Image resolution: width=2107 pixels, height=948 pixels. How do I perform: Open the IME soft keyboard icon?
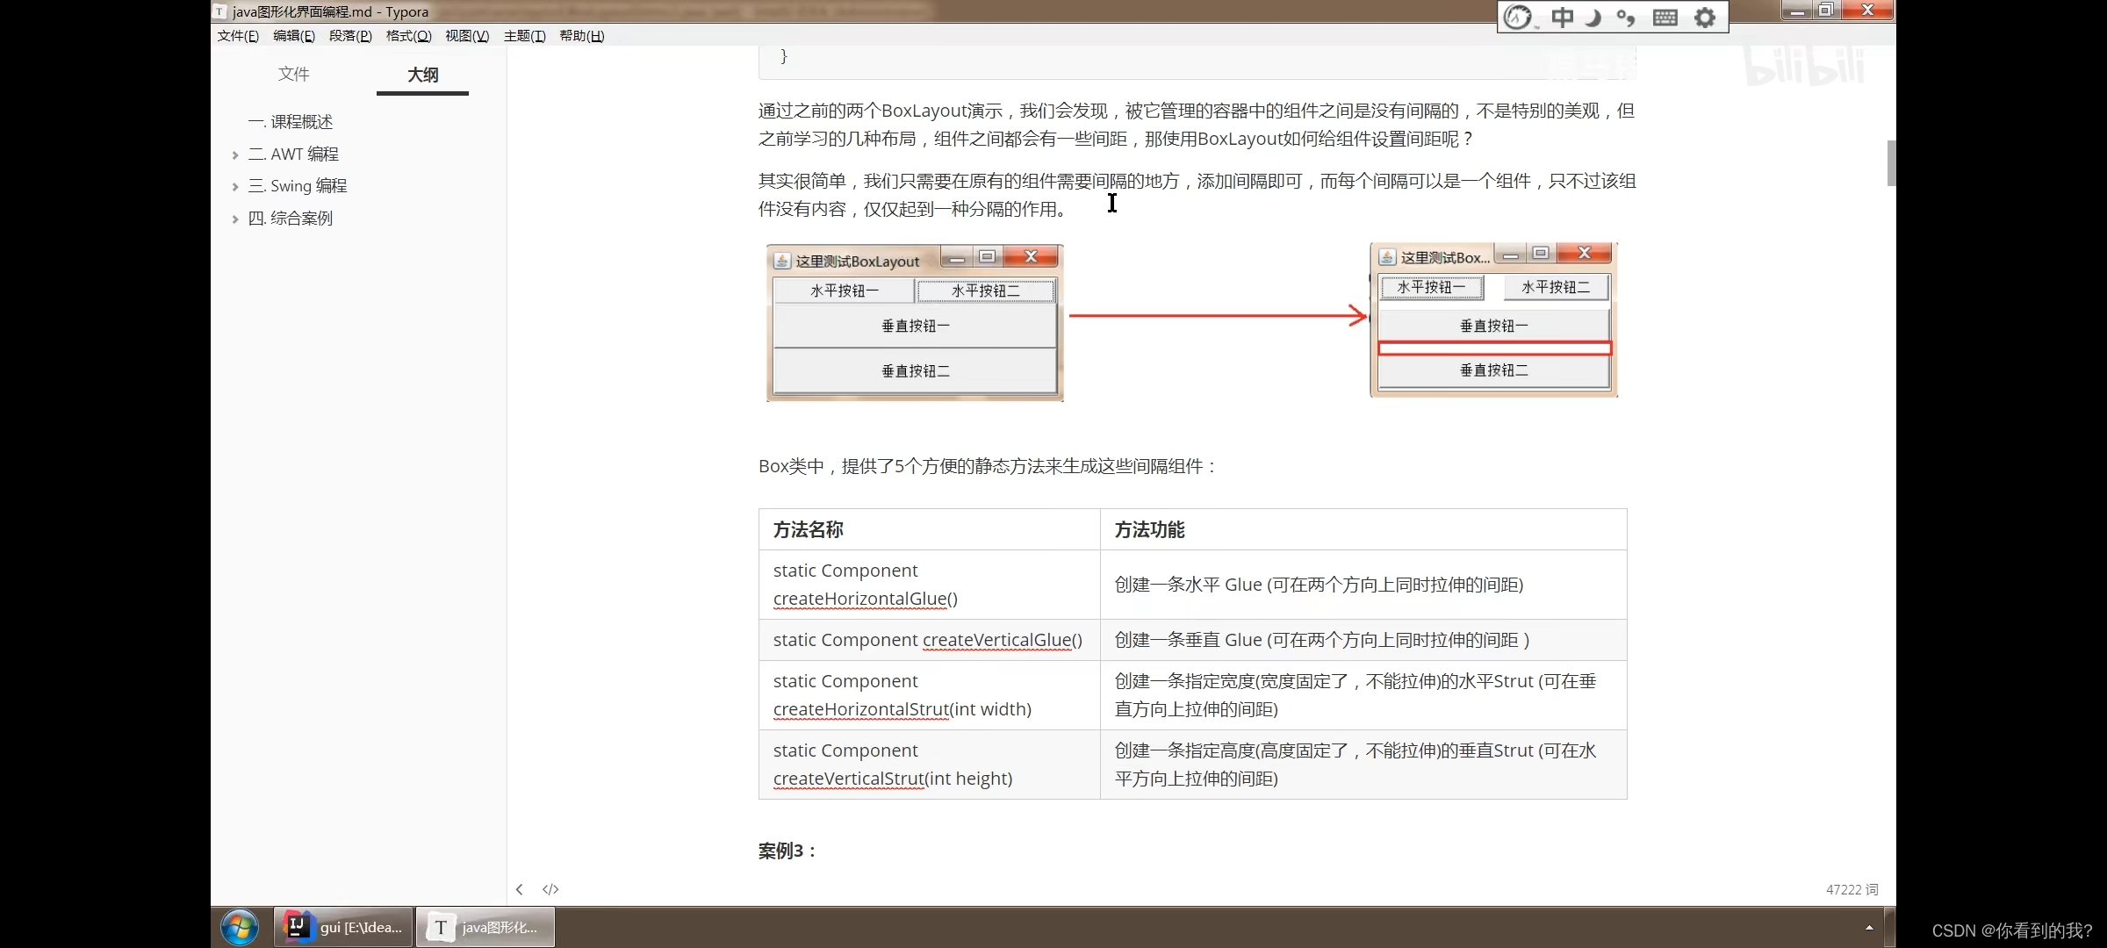coord(1665,18)
